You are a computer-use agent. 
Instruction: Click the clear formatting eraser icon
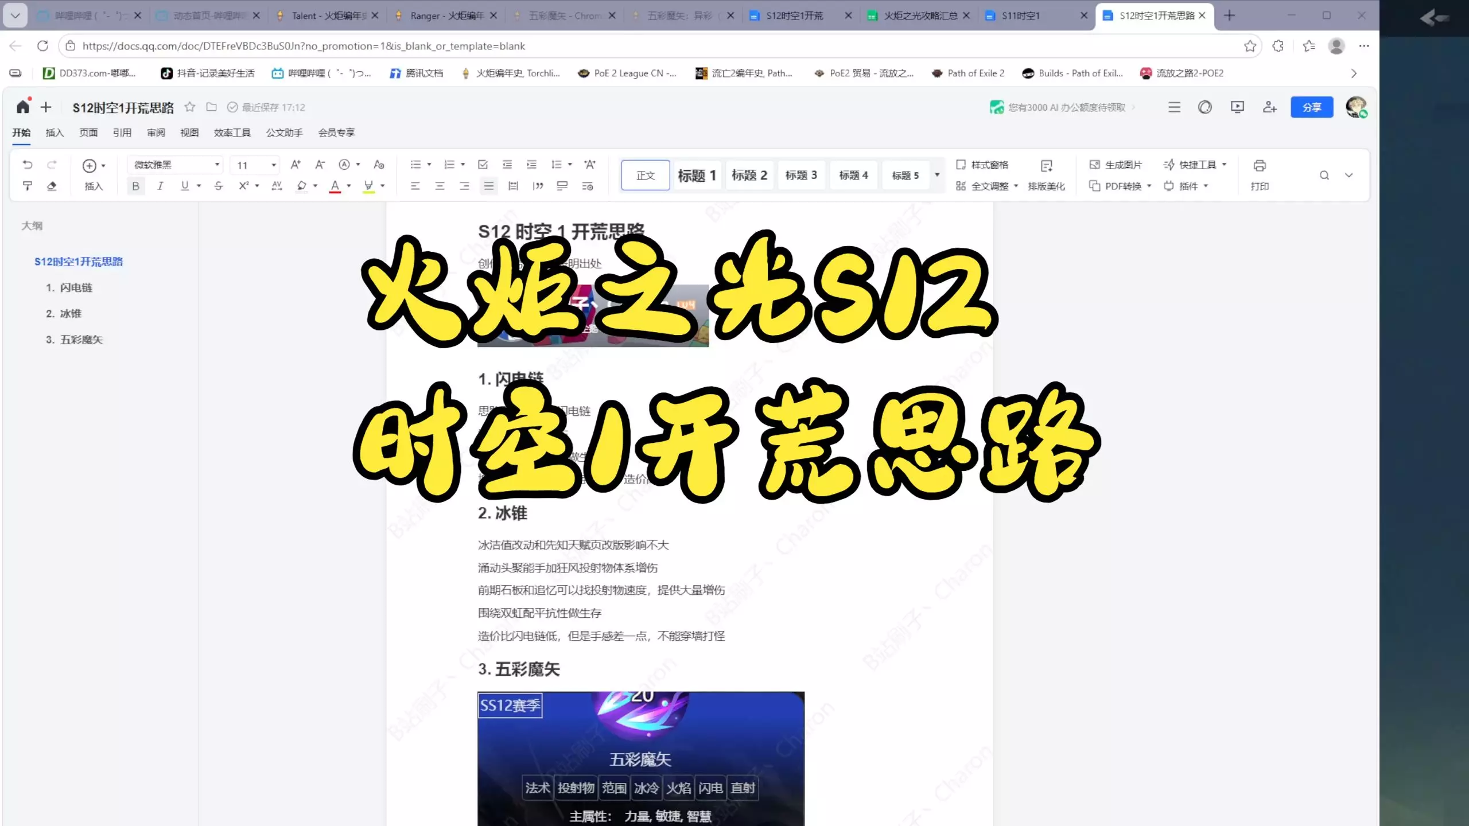click(52, 186)
